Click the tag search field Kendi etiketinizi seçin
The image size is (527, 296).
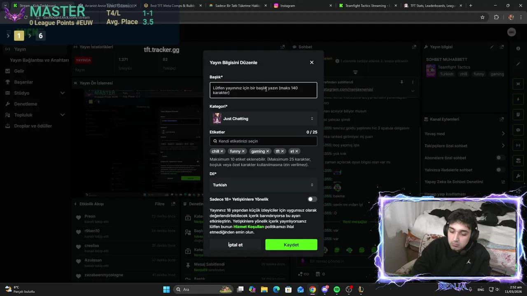263,141
